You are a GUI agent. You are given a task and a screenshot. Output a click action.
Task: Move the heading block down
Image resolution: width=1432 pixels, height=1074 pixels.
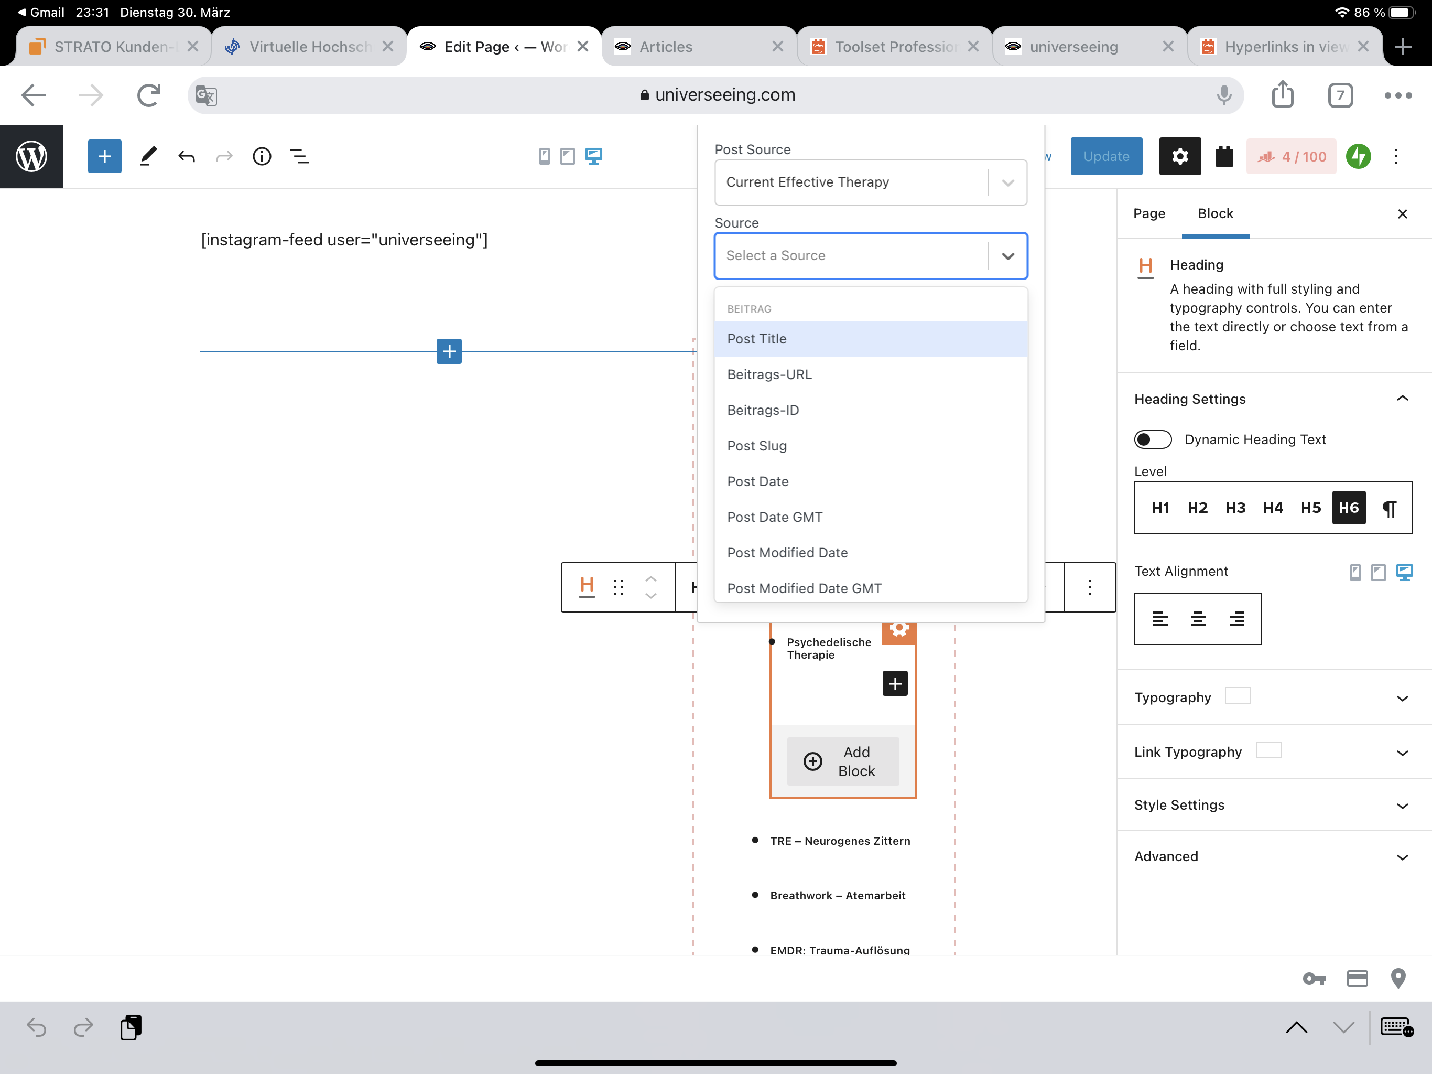point(651,595)
